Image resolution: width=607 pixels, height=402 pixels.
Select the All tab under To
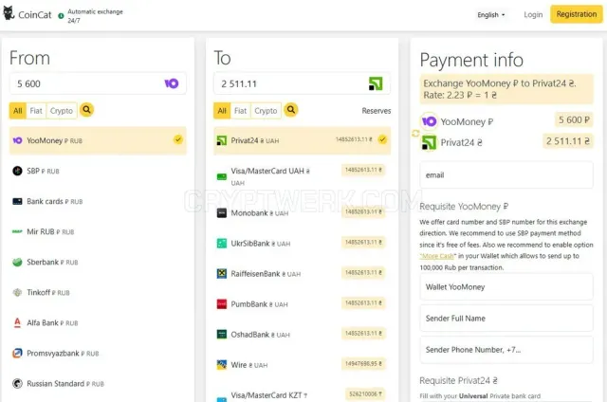click(x=222, y=111)
